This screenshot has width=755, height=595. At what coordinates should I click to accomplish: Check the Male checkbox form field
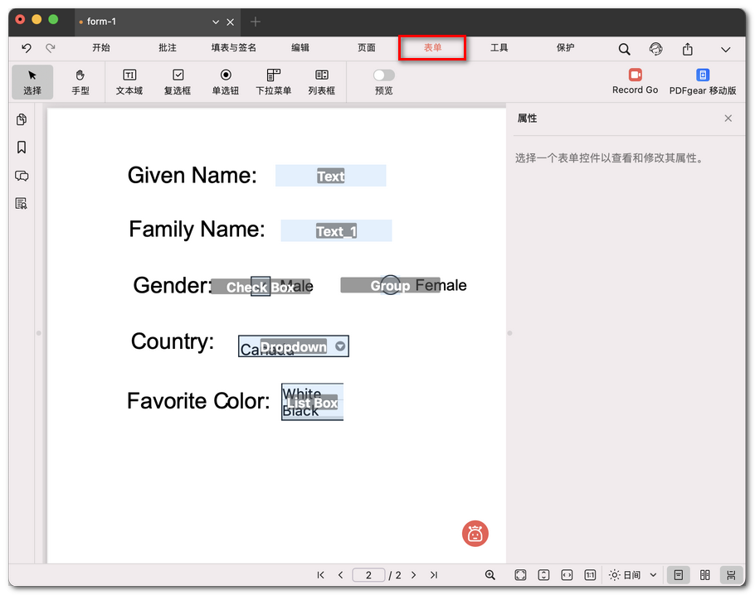tap(260, 285)
